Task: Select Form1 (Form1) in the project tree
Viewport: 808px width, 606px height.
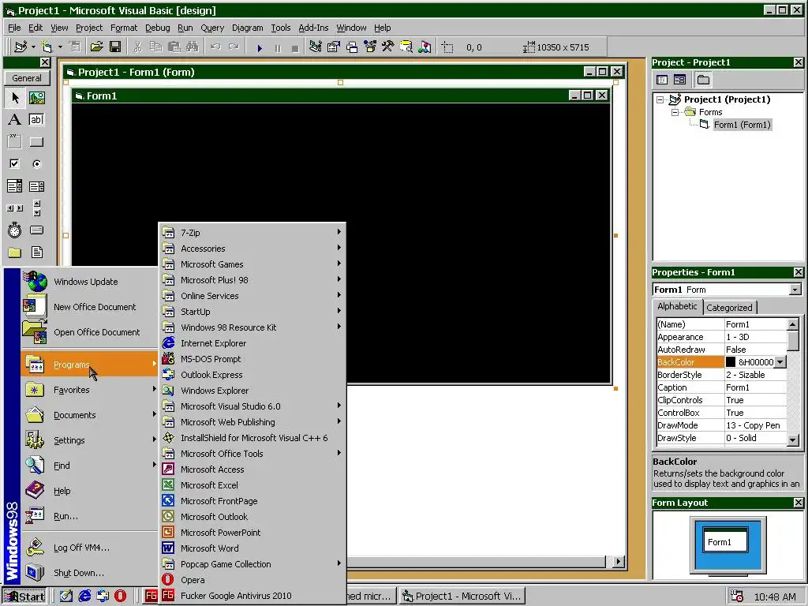Action: [x=742, y=125]
